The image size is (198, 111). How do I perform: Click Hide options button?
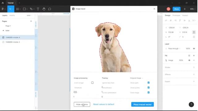[82, 104]
